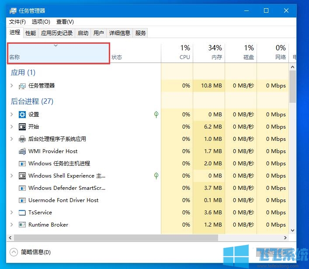Select the TsService process name

[40, 213]
